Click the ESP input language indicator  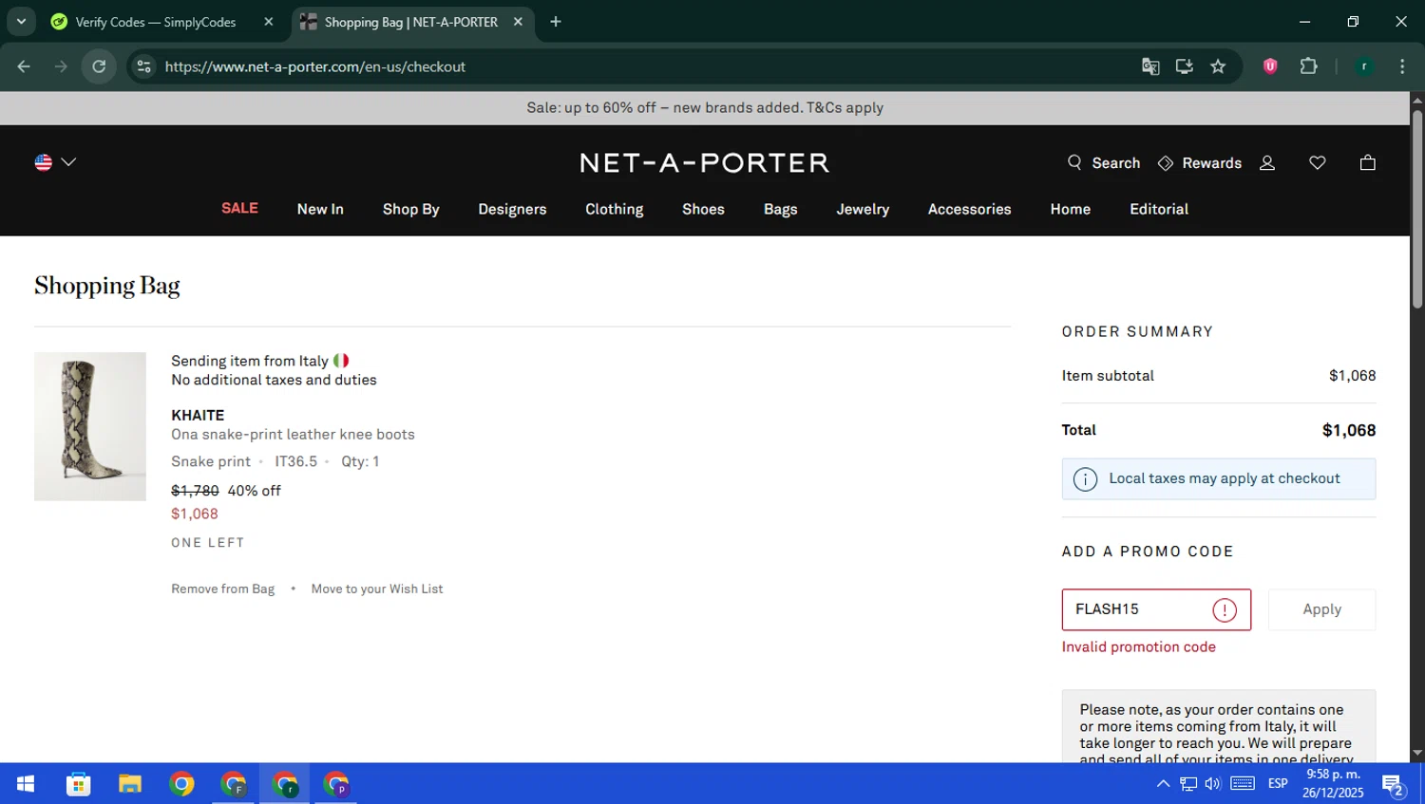[1278, 784]
